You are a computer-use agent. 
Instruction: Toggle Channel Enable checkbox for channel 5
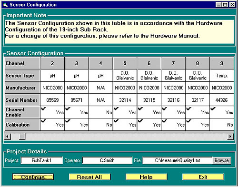point(116,108)
